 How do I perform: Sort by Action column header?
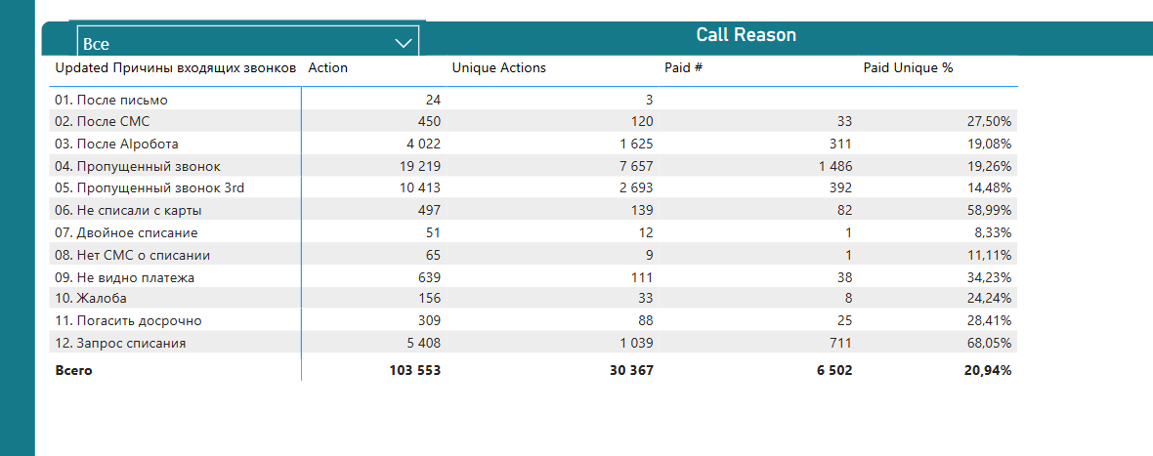tap(328, 68)
